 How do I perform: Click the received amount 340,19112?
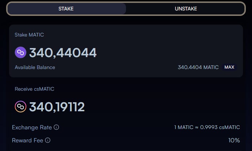tap(57, 107)
